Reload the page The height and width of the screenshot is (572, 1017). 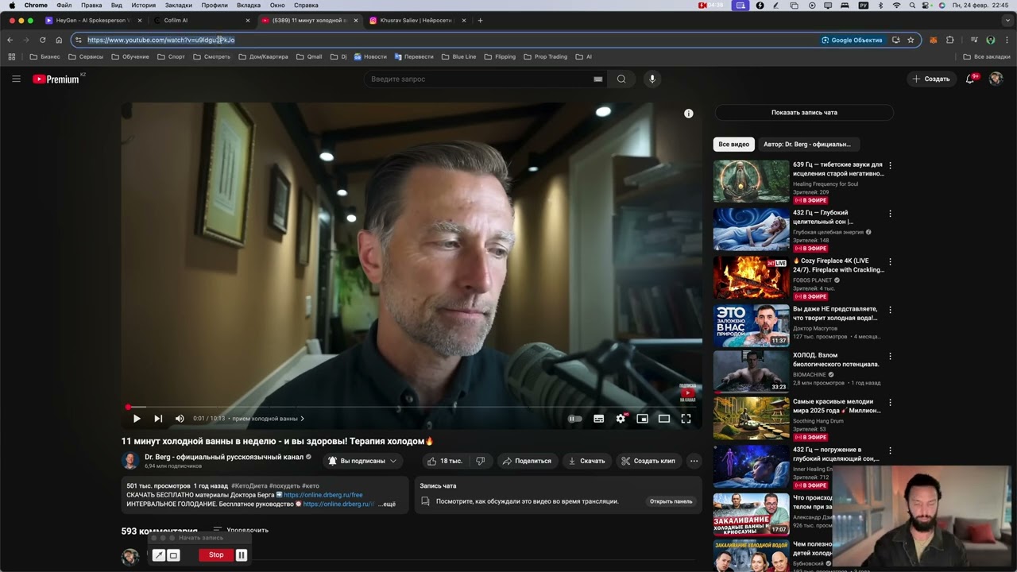click(x=42, y=40)
